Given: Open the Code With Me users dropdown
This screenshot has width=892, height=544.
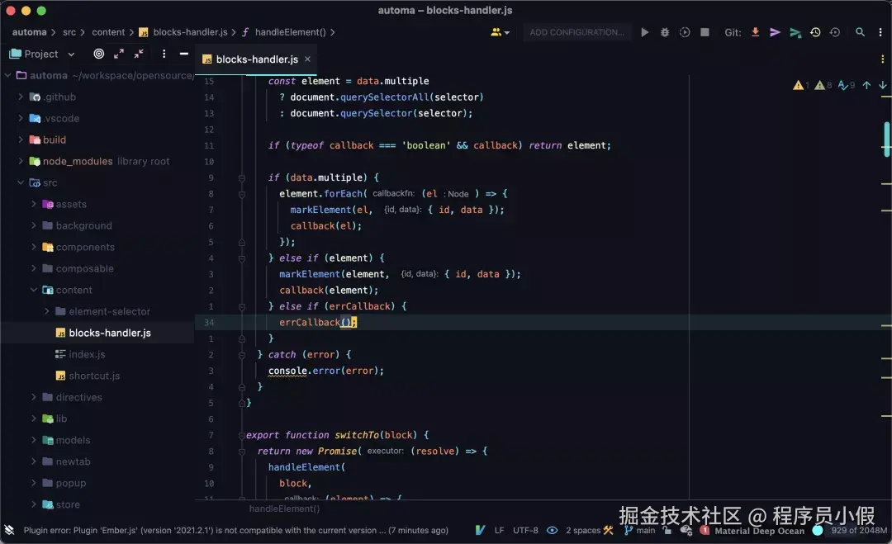Looking at the screenshot, I should 500,32.
